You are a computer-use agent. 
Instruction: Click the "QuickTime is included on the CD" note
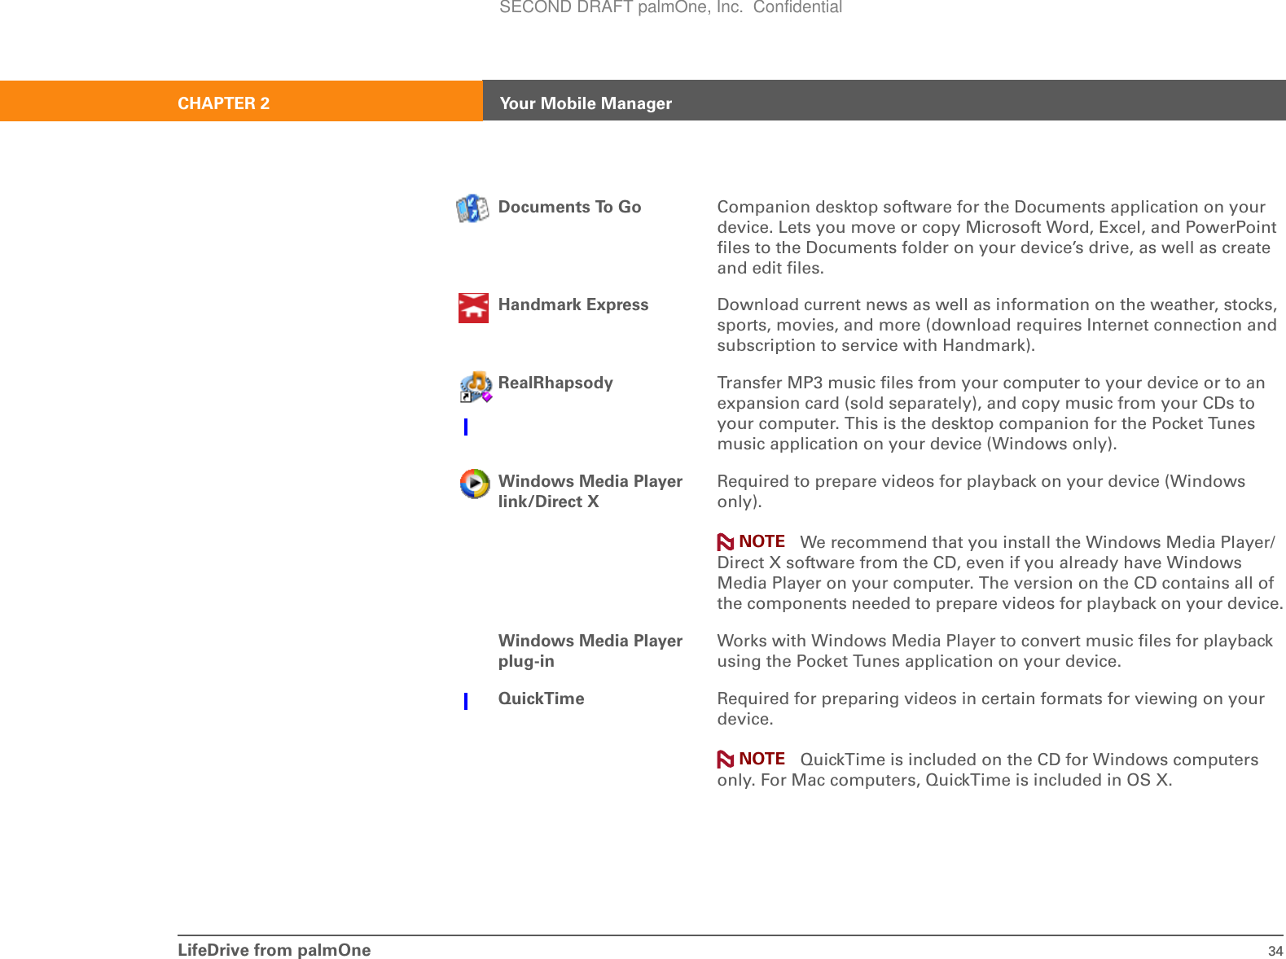pos(988,769)
